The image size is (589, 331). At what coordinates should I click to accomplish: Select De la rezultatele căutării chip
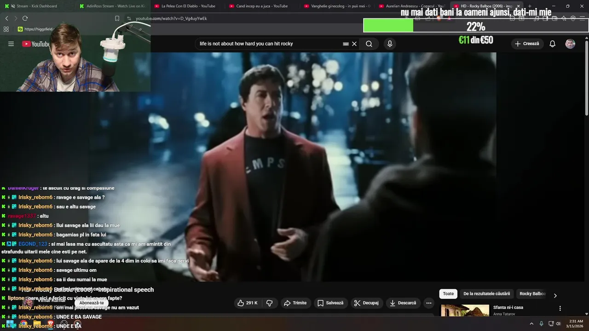[486, 294]
